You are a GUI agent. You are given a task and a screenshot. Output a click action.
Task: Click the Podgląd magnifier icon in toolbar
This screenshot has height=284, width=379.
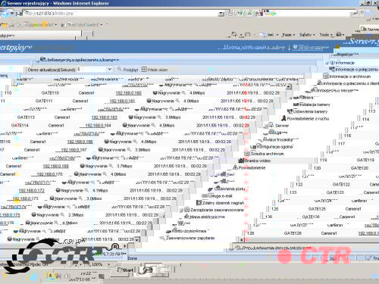119,70
